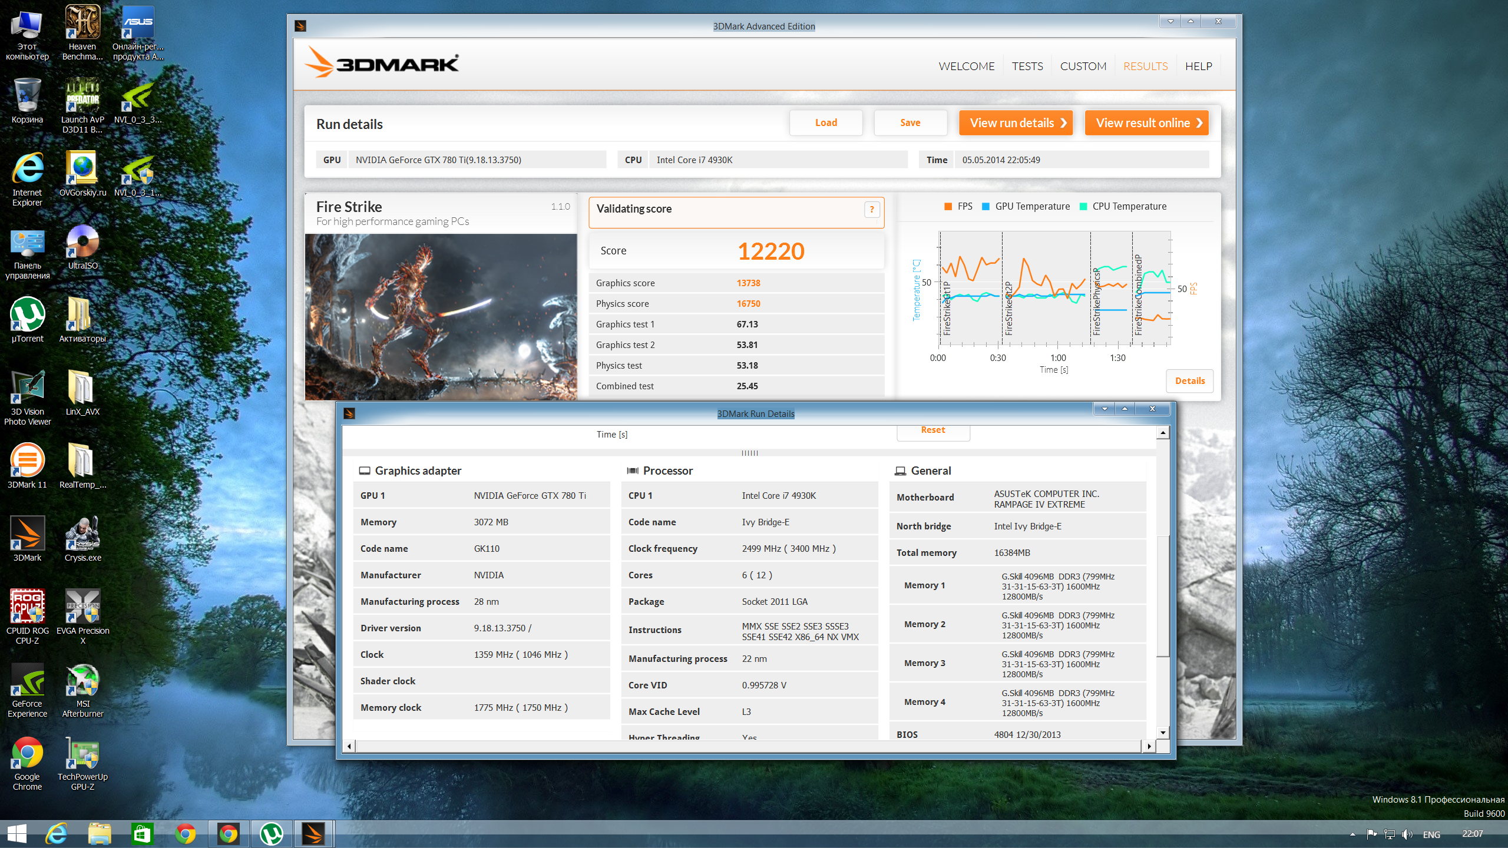Launch TechPowerUp GPU-Z desktop icon
The image size is (1508, 848).
point(82,761)
